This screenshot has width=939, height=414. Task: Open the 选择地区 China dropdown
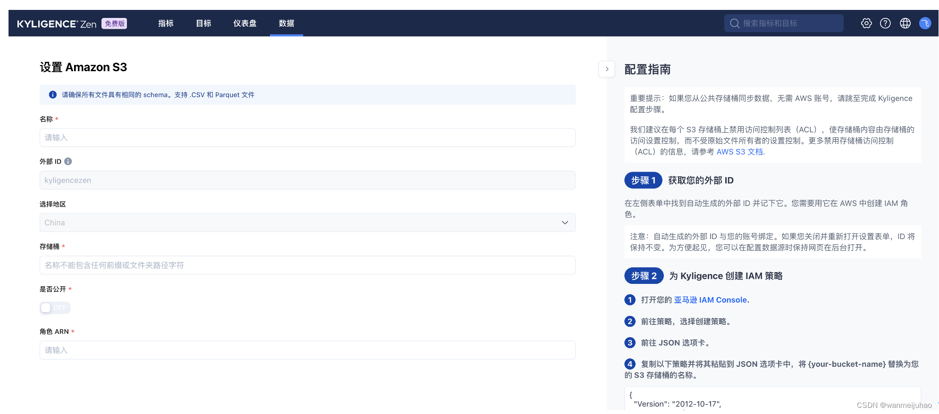coord(307,223)
